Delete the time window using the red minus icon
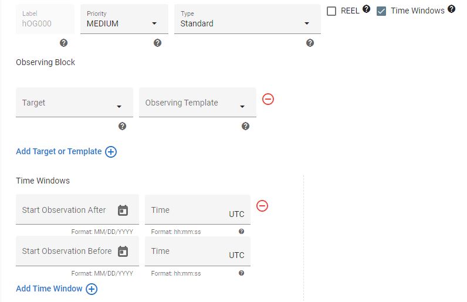 tap(262, 206)
